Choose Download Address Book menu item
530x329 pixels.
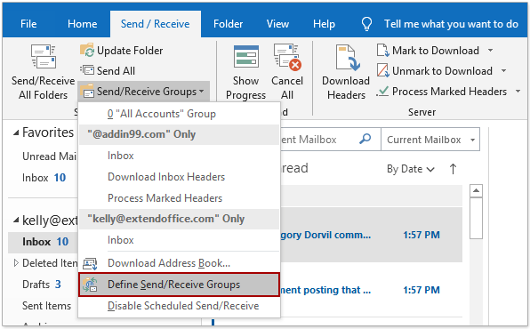[179, 263]
